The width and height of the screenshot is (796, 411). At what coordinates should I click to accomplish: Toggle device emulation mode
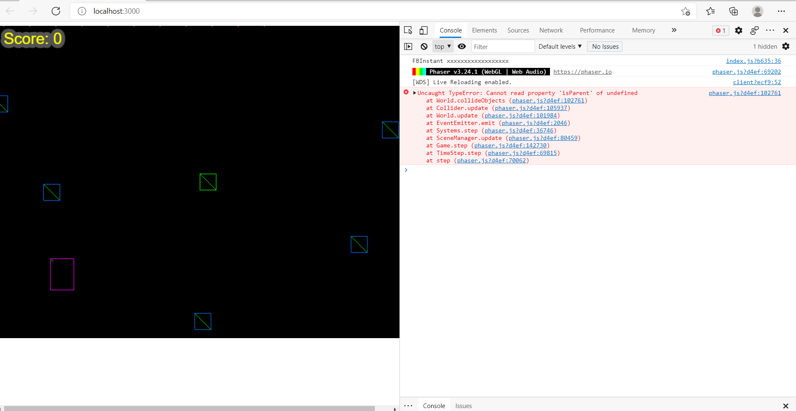pyautogui.click(x=424, y=30)
